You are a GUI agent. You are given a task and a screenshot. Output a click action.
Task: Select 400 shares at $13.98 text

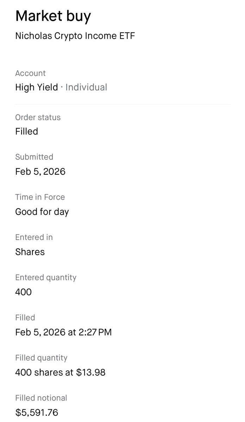click(60, 372)
